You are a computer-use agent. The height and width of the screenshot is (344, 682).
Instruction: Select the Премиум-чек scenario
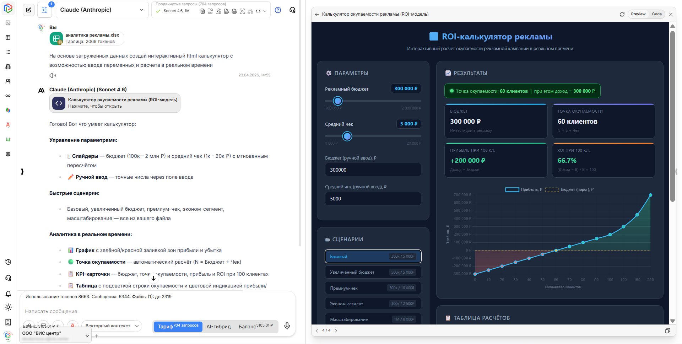tap(373, 288)
